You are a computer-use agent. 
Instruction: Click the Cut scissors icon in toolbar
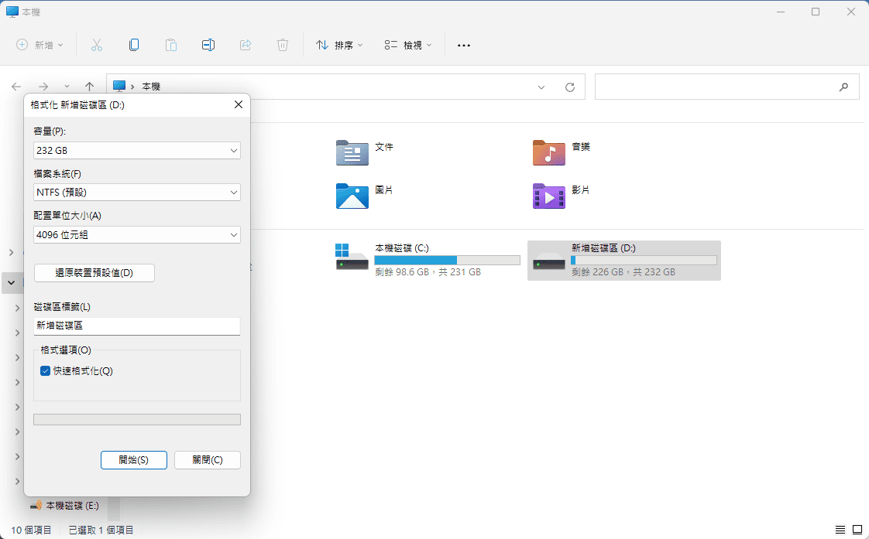pos(97,45)
